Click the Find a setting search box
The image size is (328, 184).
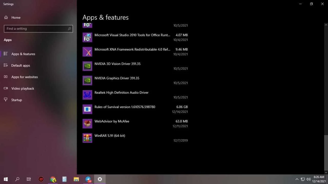[38, 29]
